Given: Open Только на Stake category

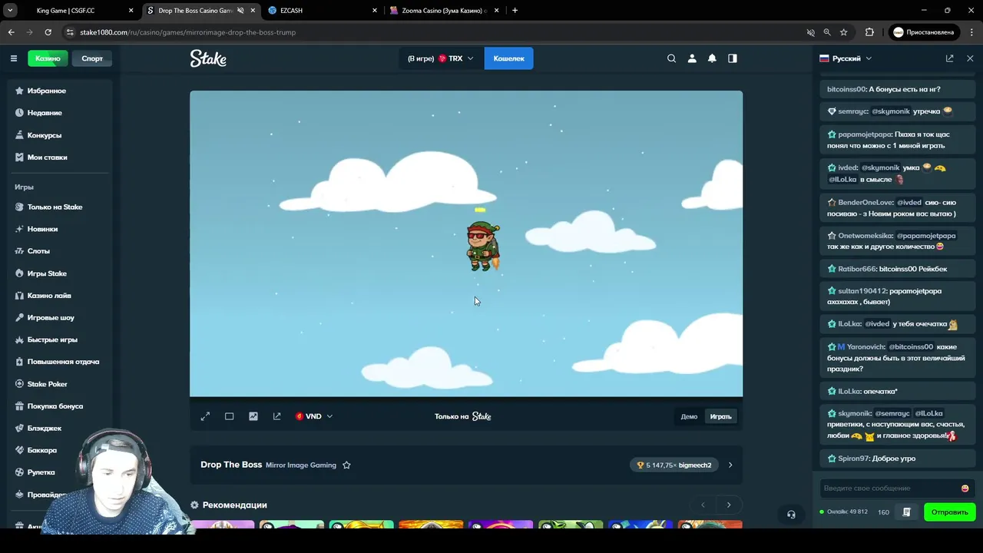Looking at the screenshot, I should [x=55, y=207].
